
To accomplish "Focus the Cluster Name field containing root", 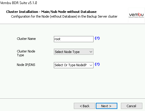I will click(x=74, y=39).
